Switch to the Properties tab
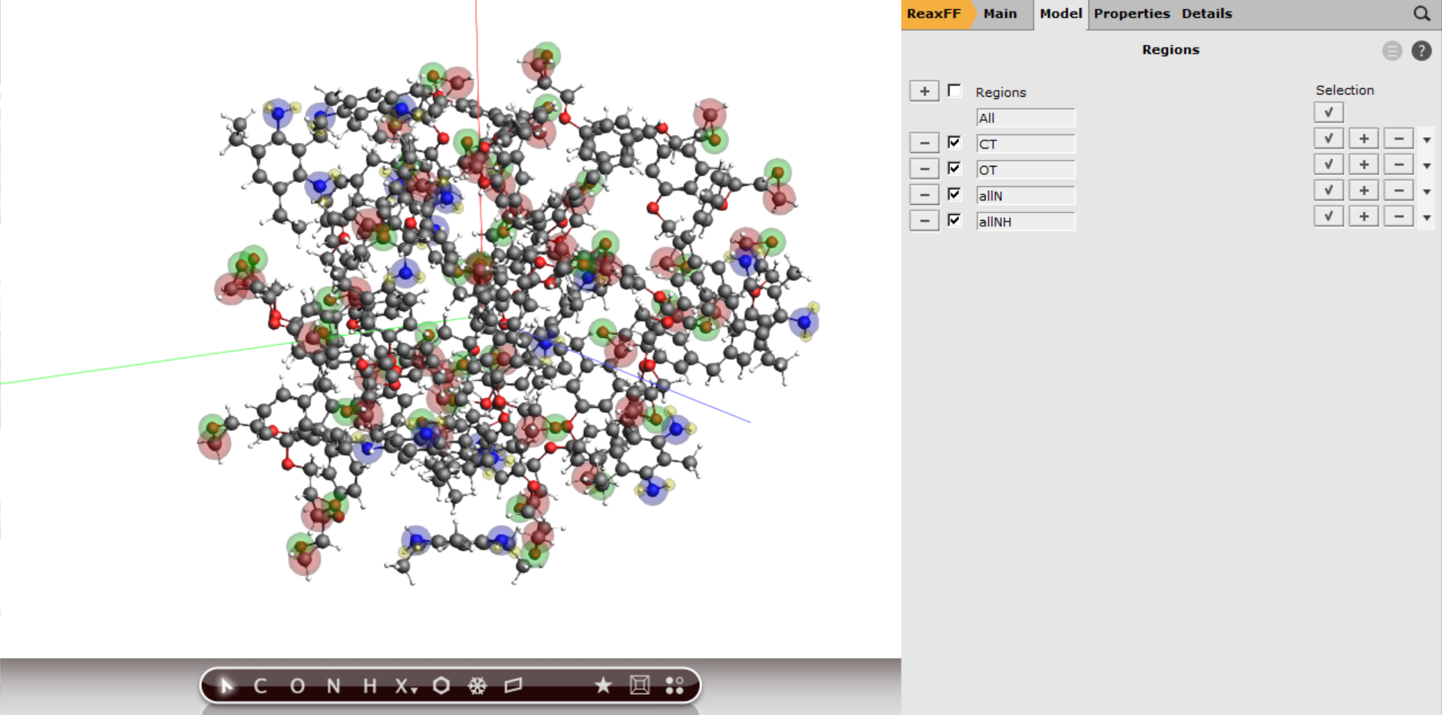The height and width of the screenshot is (715, 1442). 1131,14
